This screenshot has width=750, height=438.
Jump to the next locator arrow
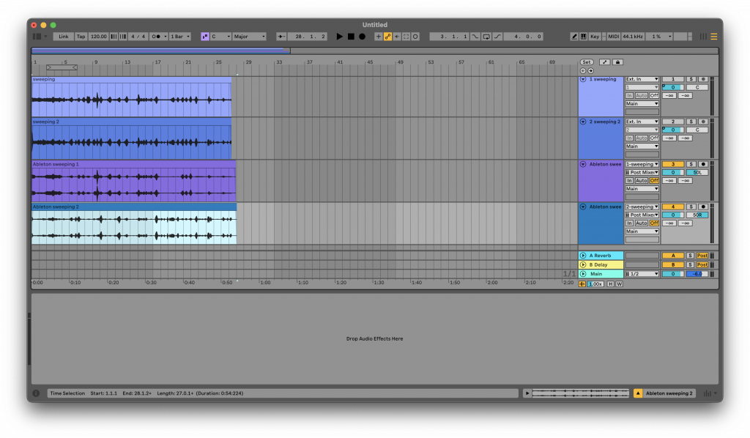click(x=591, y=71)
